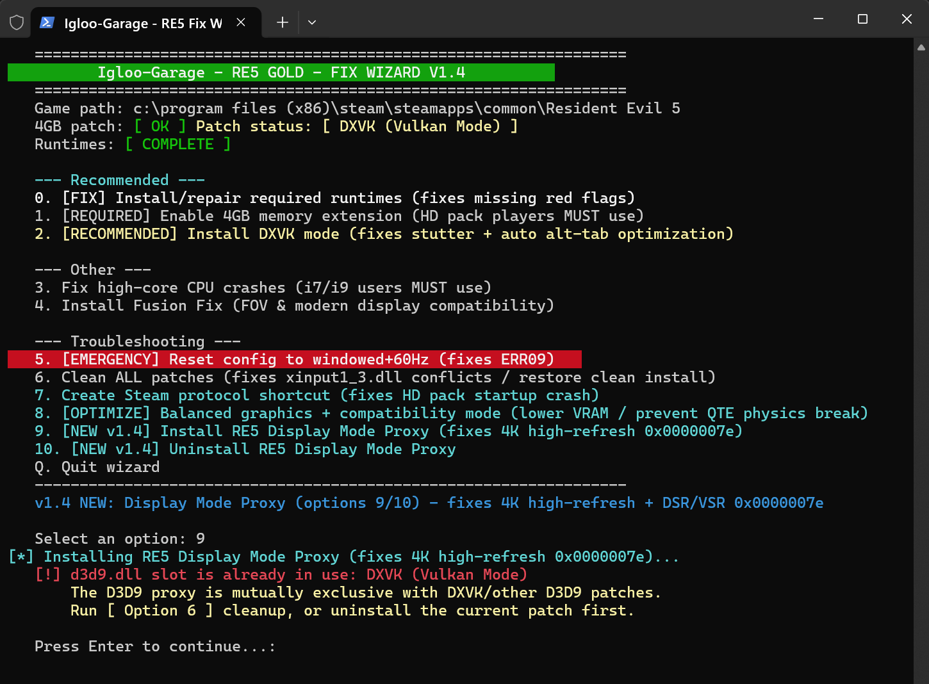This screenshot has width=929, height=684.
Task: Maximize the terminal window
Action: [x=862, y=19]
